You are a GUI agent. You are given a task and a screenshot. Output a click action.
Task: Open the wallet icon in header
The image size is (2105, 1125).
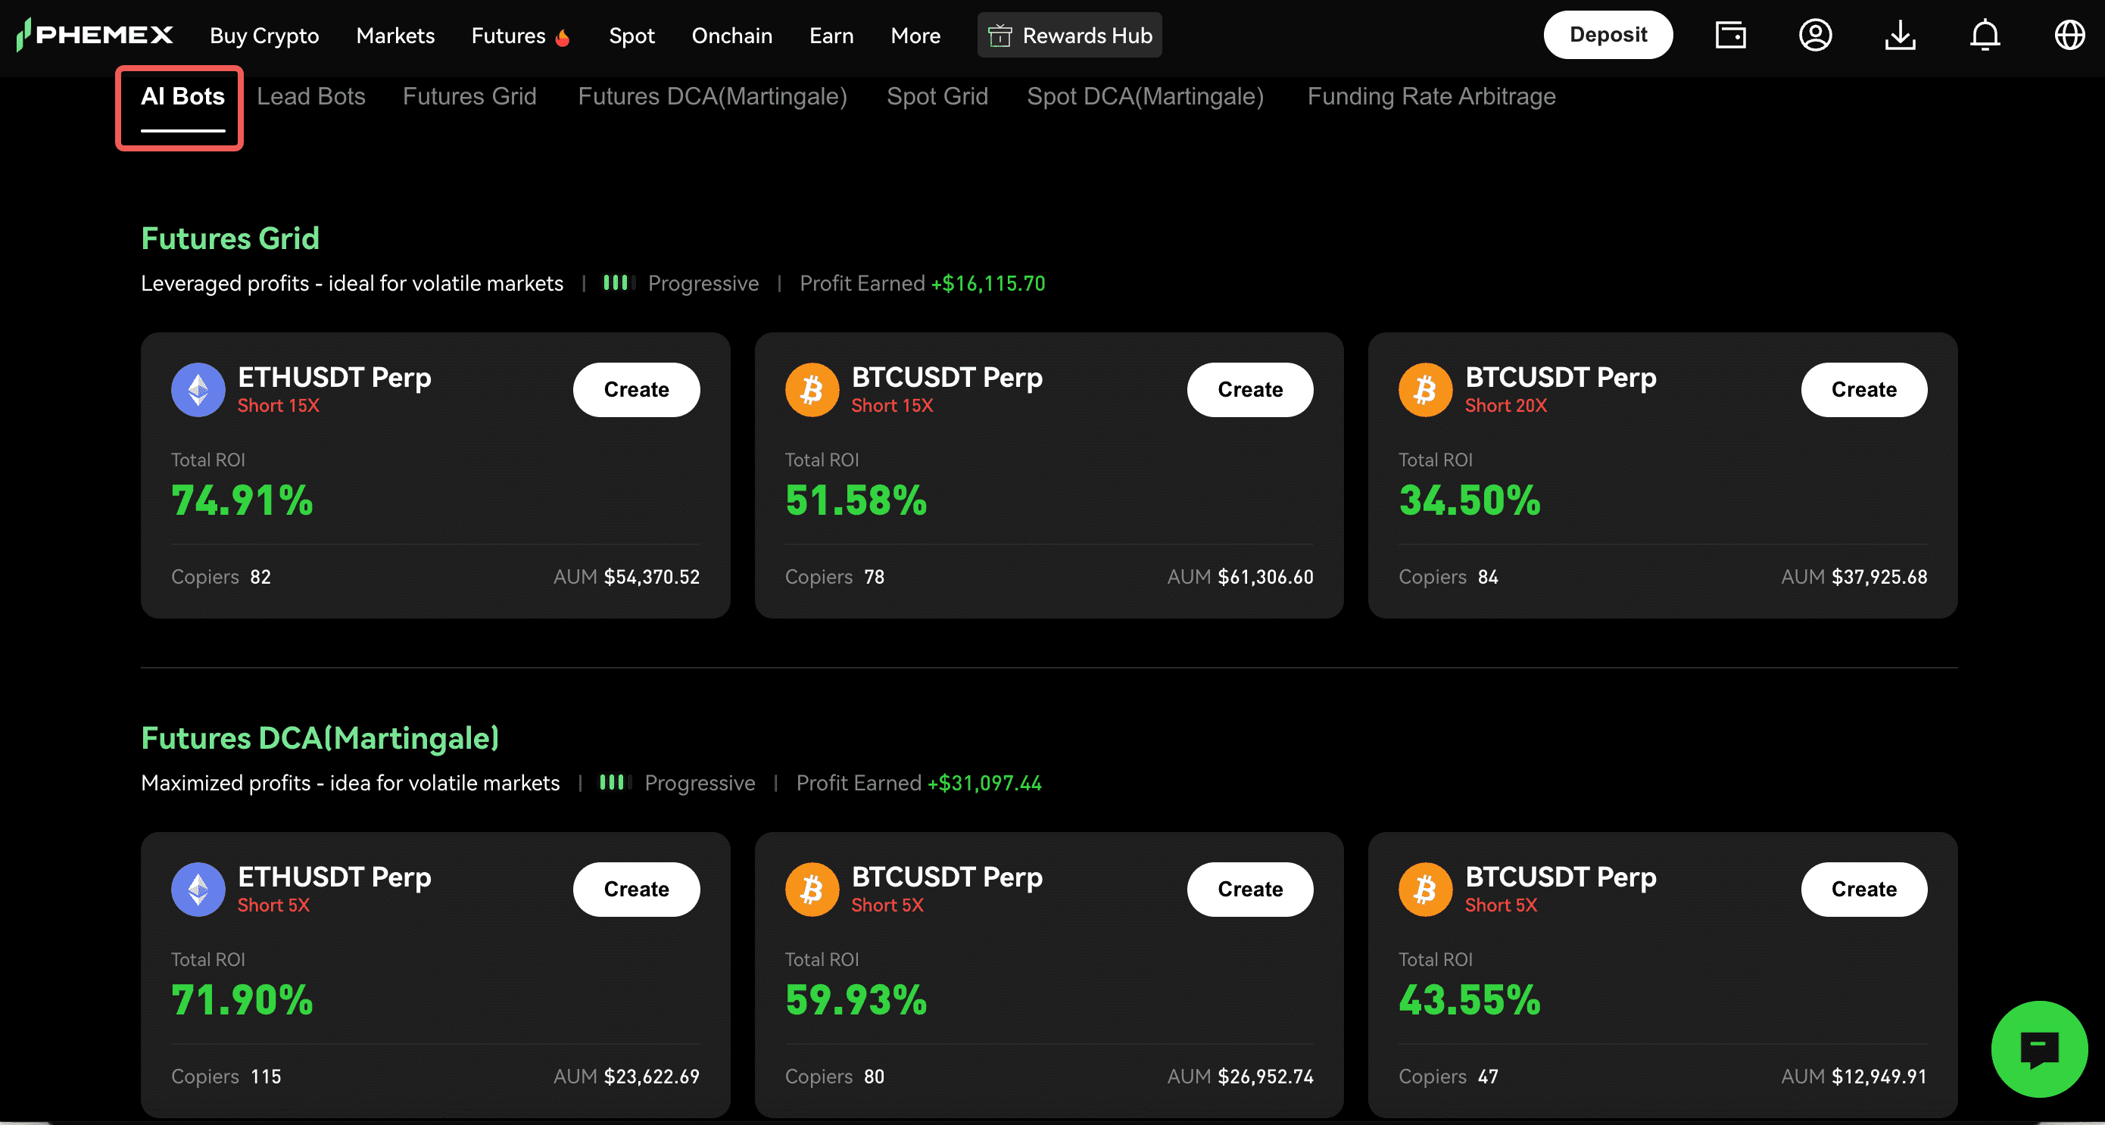[x=1730, y=35]
